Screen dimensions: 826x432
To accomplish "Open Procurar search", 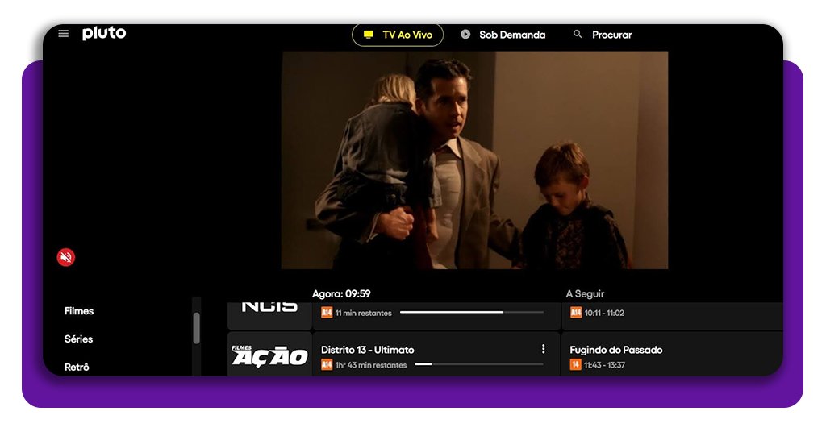I will pos(602,35).
